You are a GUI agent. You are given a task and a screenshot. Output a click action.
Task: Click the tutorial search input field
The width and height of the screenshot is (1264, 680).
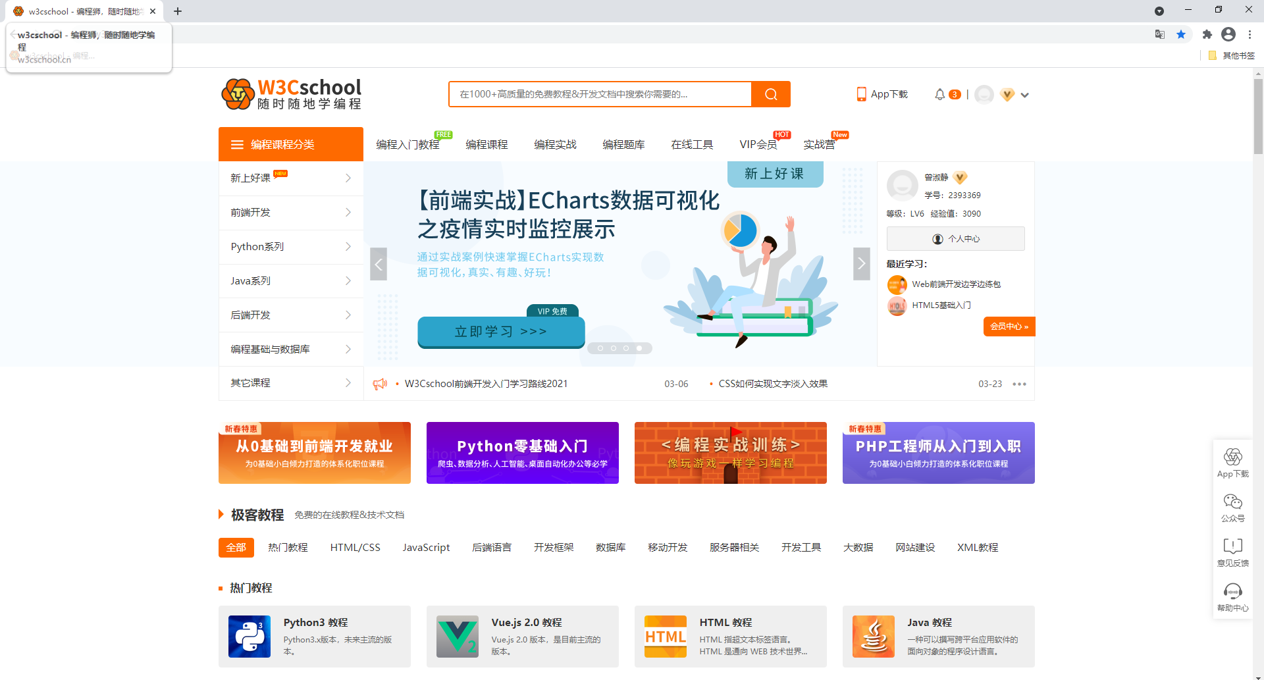[600, 94]
